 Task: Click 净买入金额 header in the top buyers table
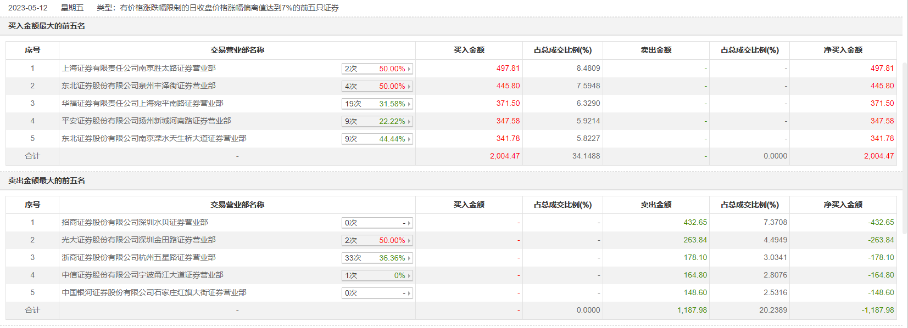pyautogui.click(x=843, y=50)
